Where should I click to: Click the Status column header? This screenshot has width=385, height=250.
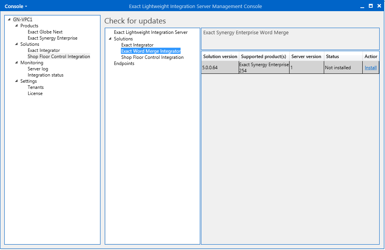343,57
